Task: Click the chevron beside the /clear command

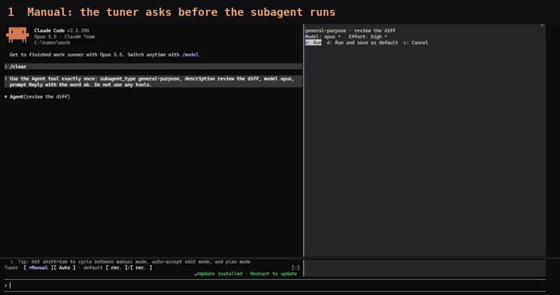Action: [x=6, y=66]
